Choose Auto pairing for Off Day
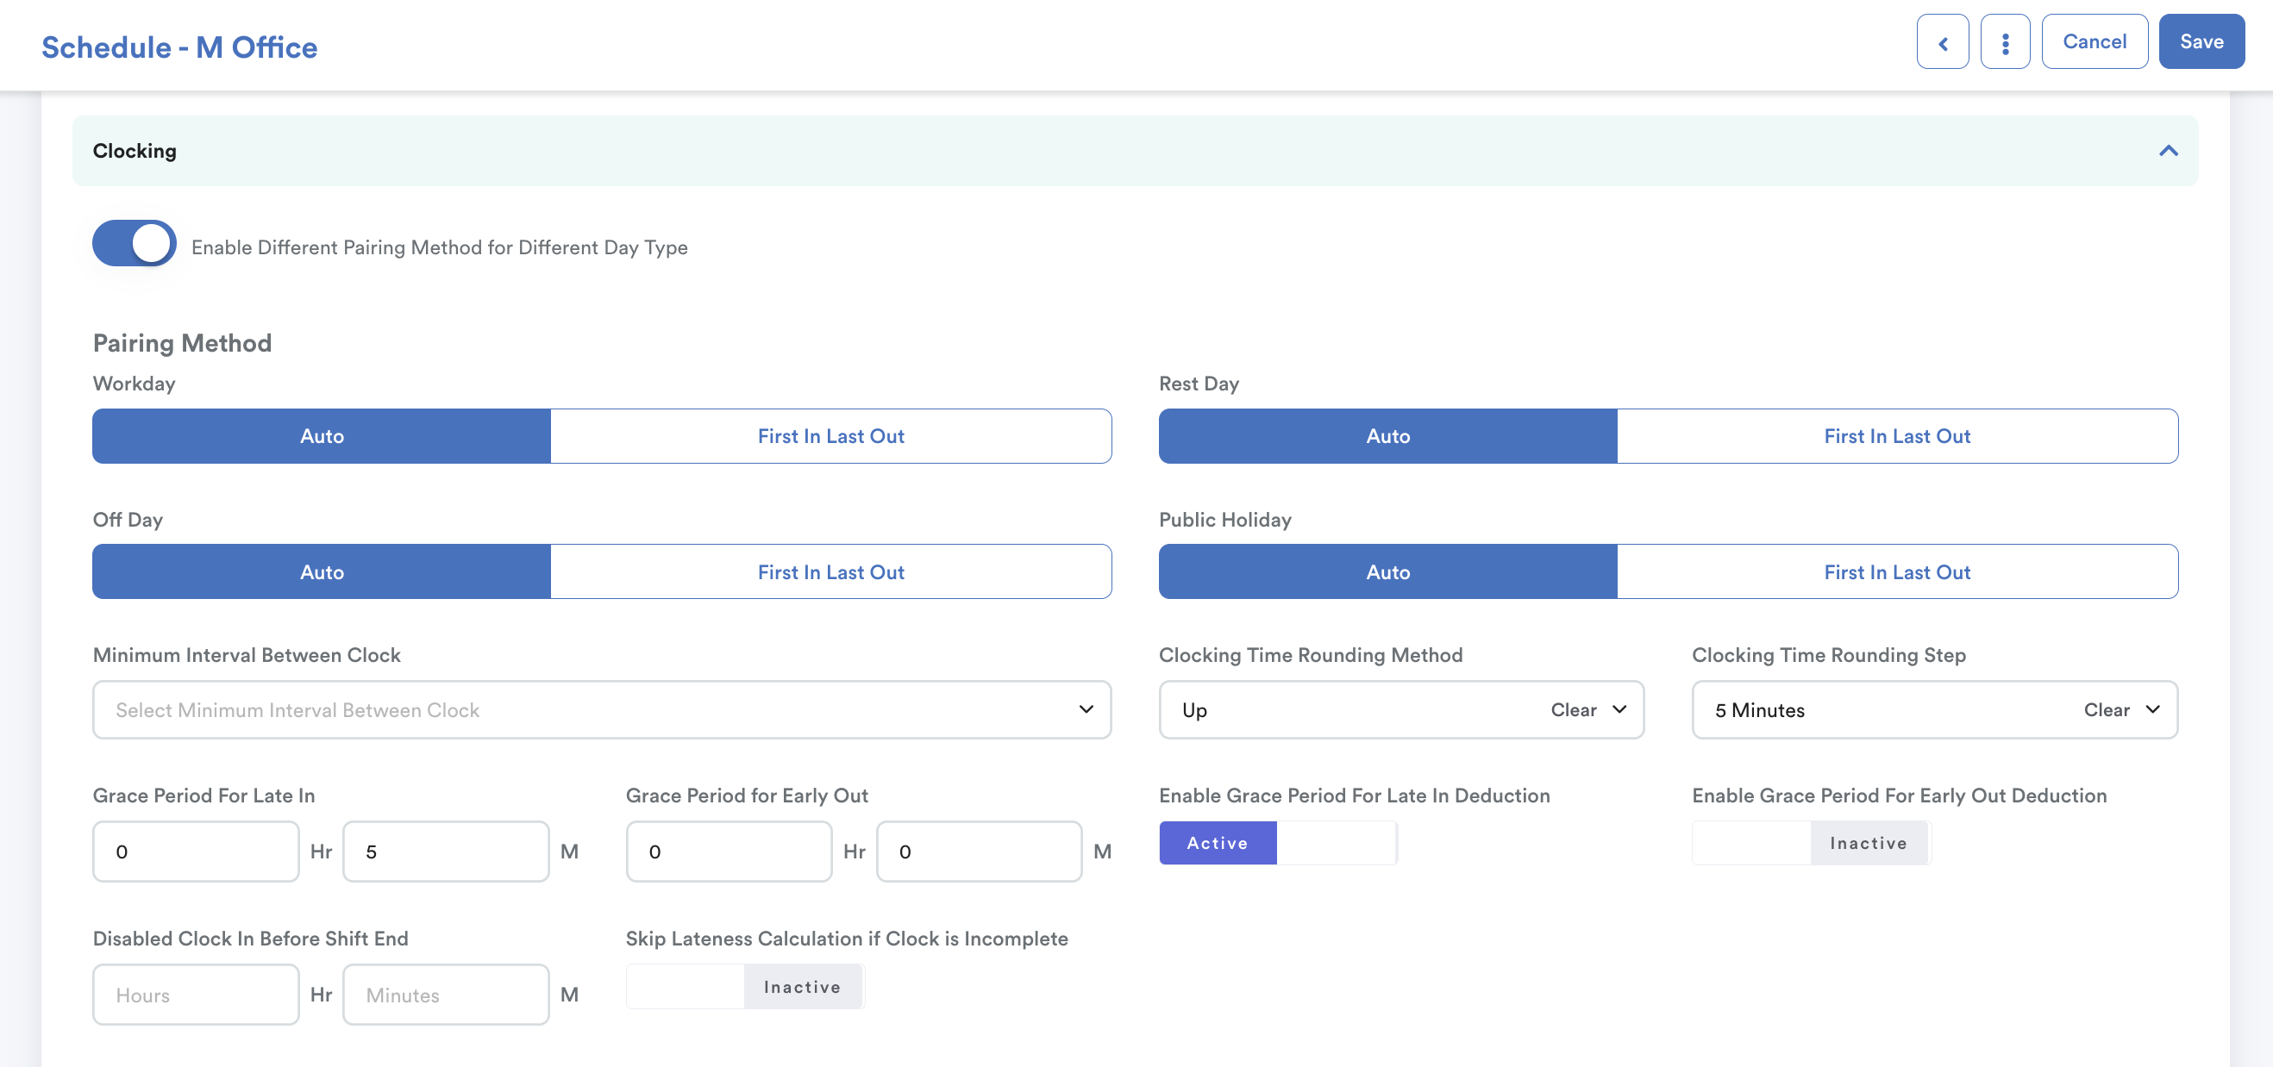The image size is (2273, 1067). point(321,572)
